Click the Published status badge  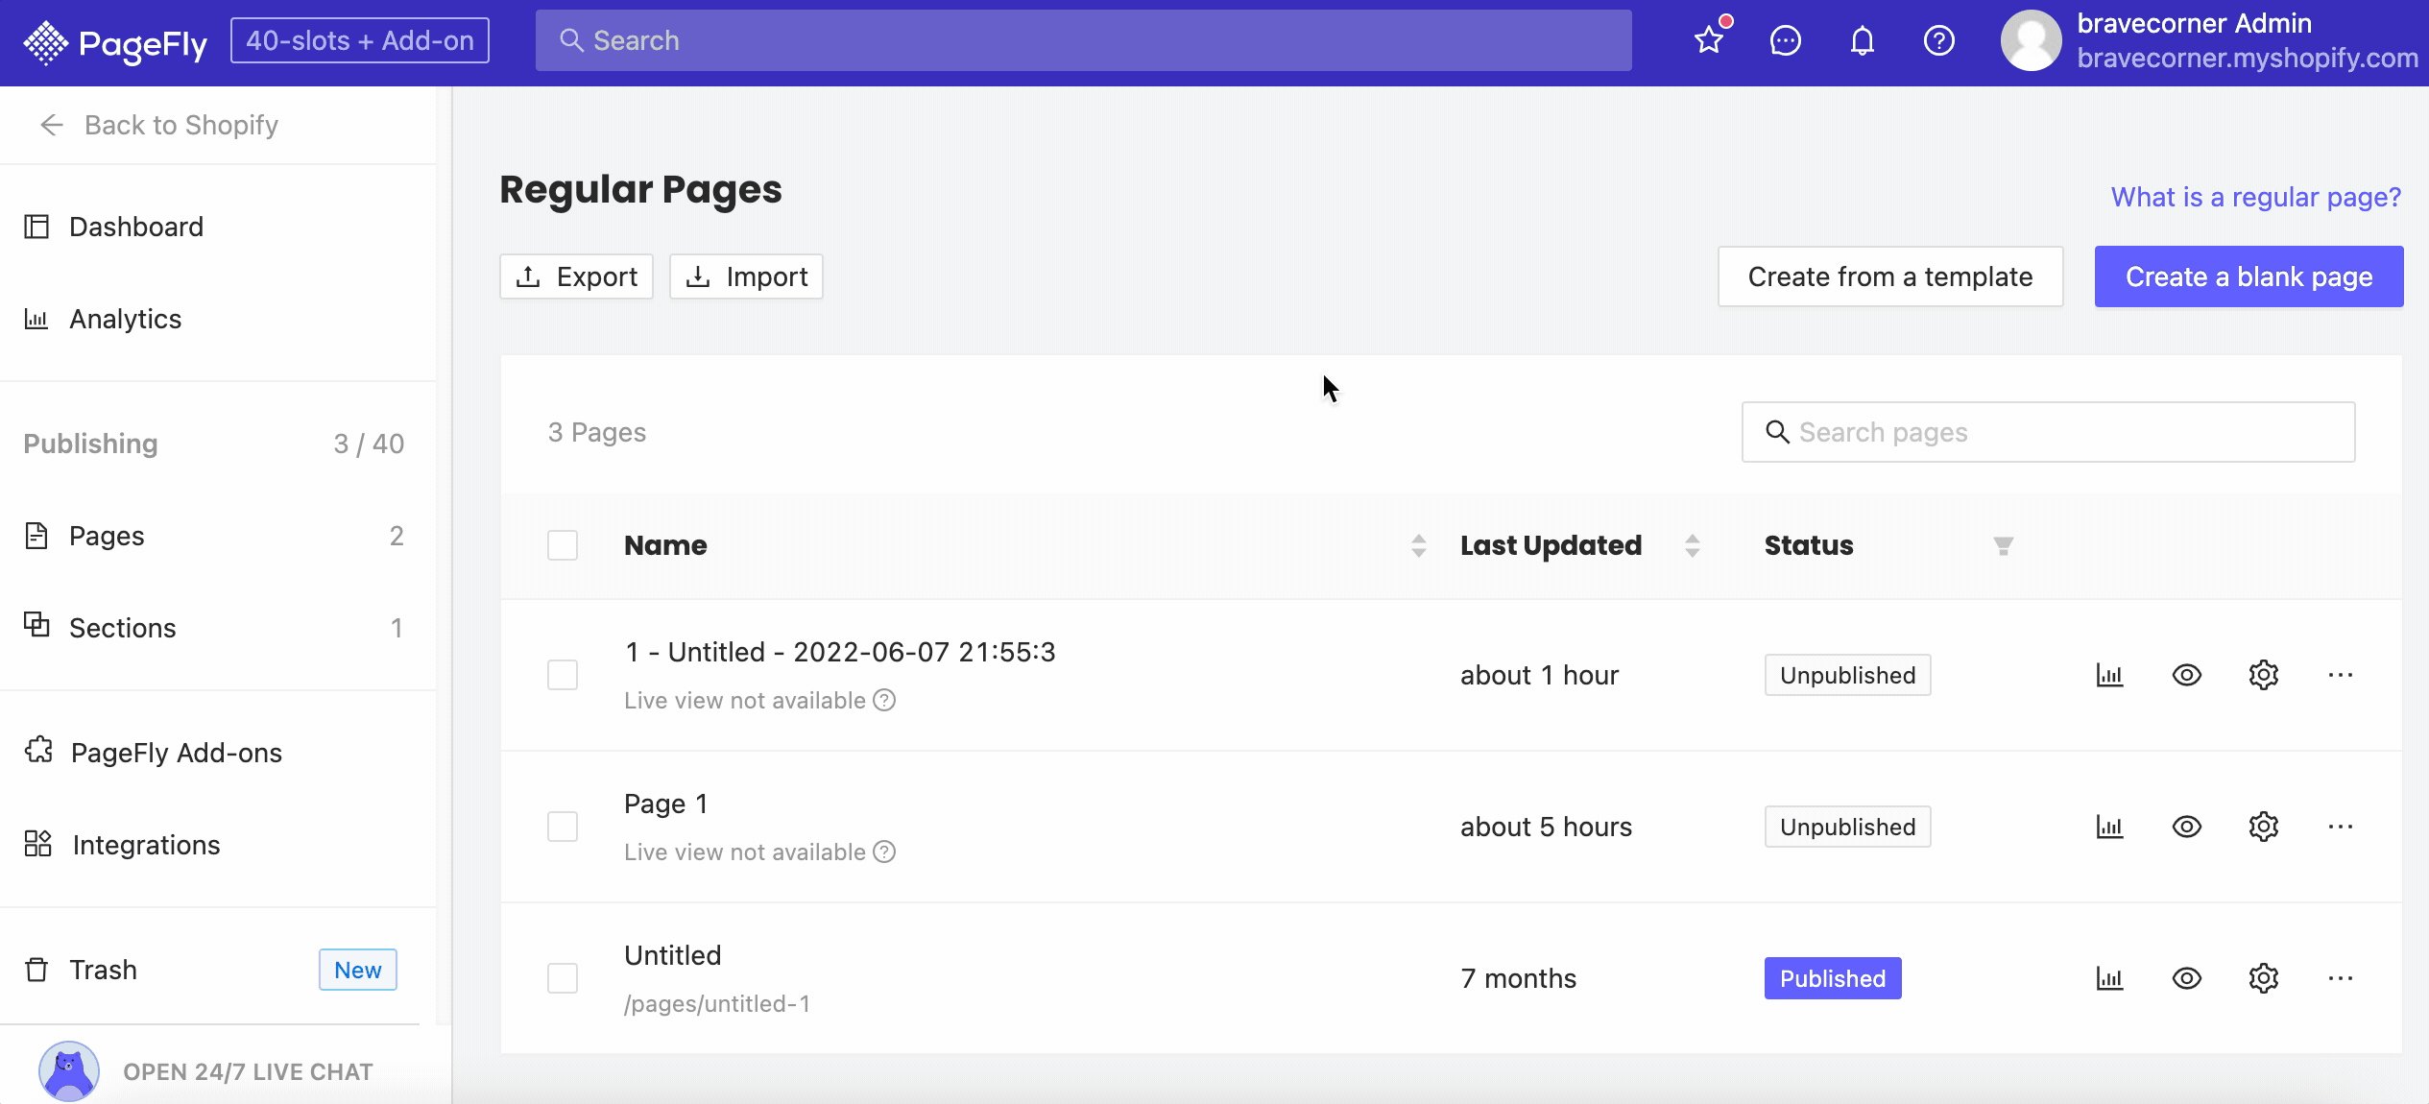1833,978
